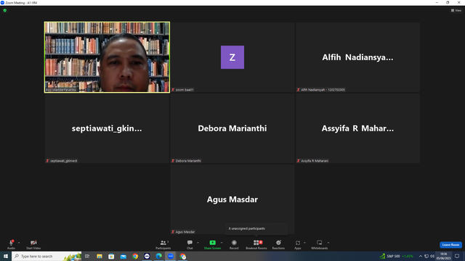Screen dimensions: 465x261
Task: Open the Windows Start menu
Action: click(6, 256)
